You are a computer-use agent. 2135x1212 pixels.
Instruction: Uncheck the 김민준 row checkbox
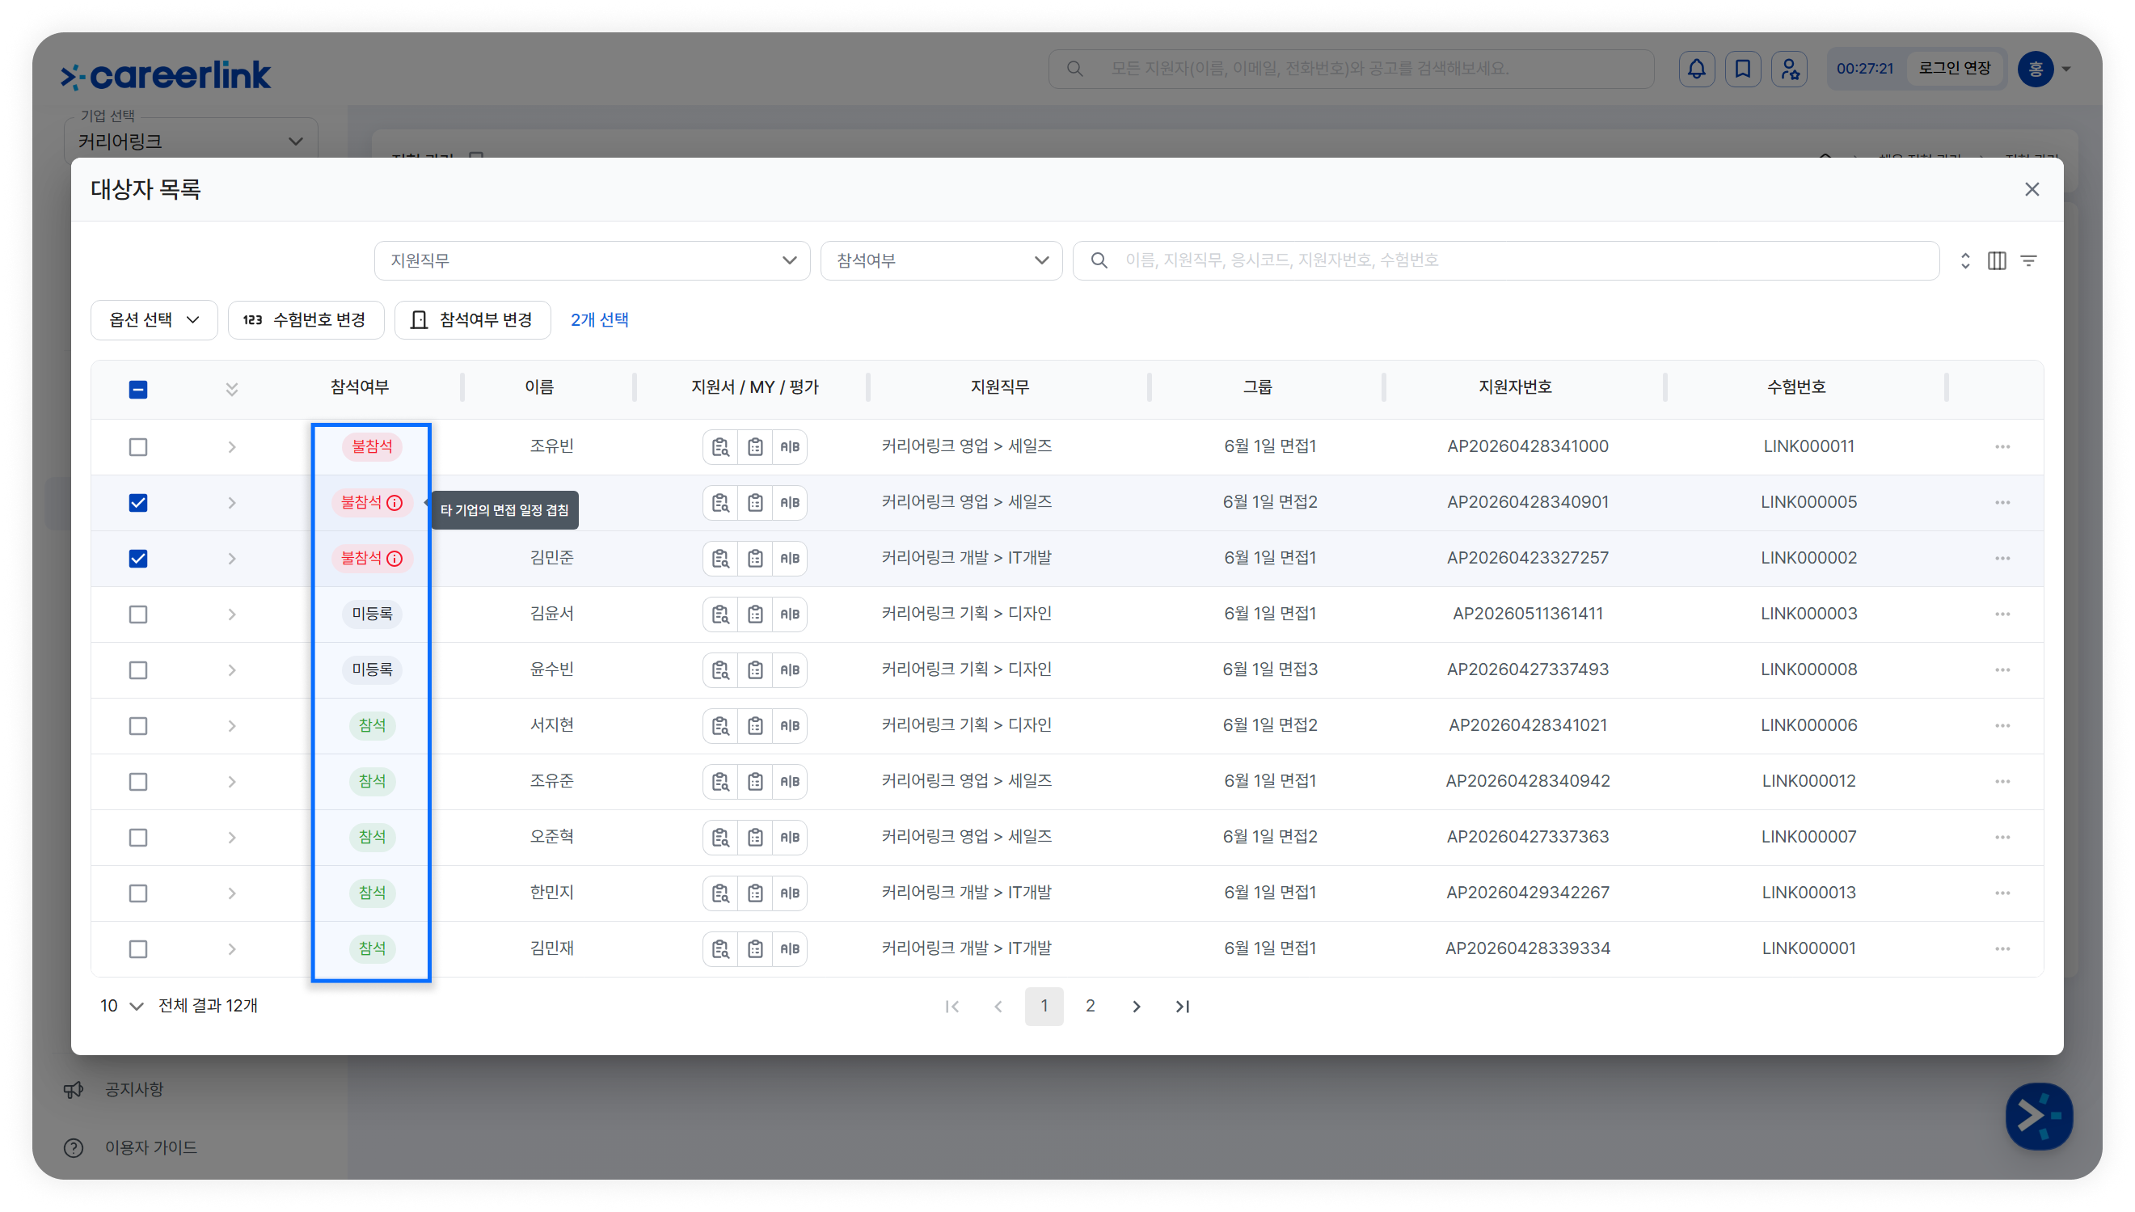tap(138, 559)
